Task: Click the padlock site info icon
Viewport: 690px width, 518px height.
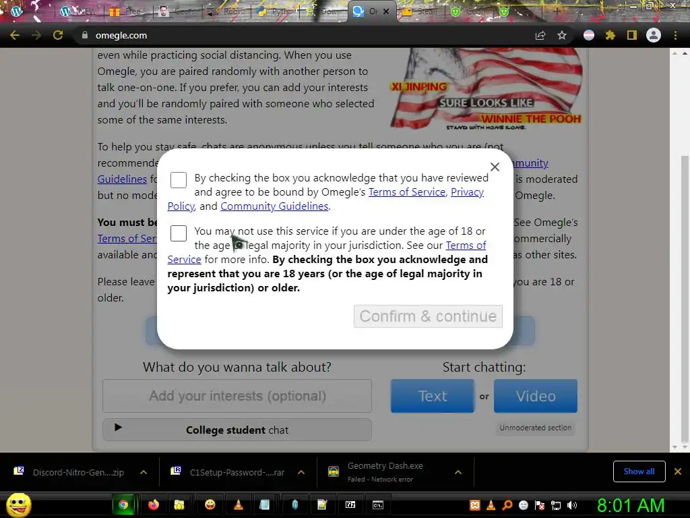Action: pos(84,35)
